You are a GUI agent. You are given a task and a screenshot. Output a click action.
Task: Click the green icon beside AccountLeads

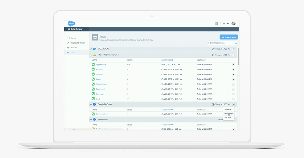tap(93, 84)
